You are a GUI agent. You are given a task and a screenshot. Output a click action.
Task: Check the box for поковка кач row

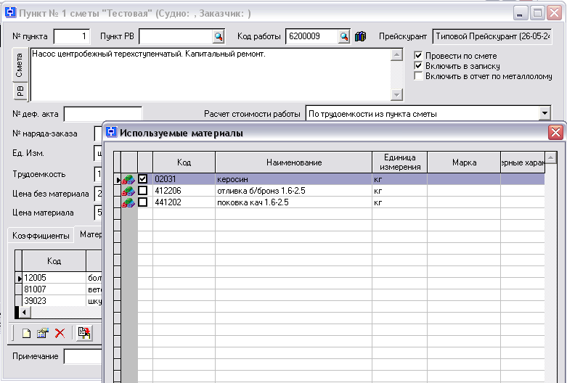click(x=143, y=202)
